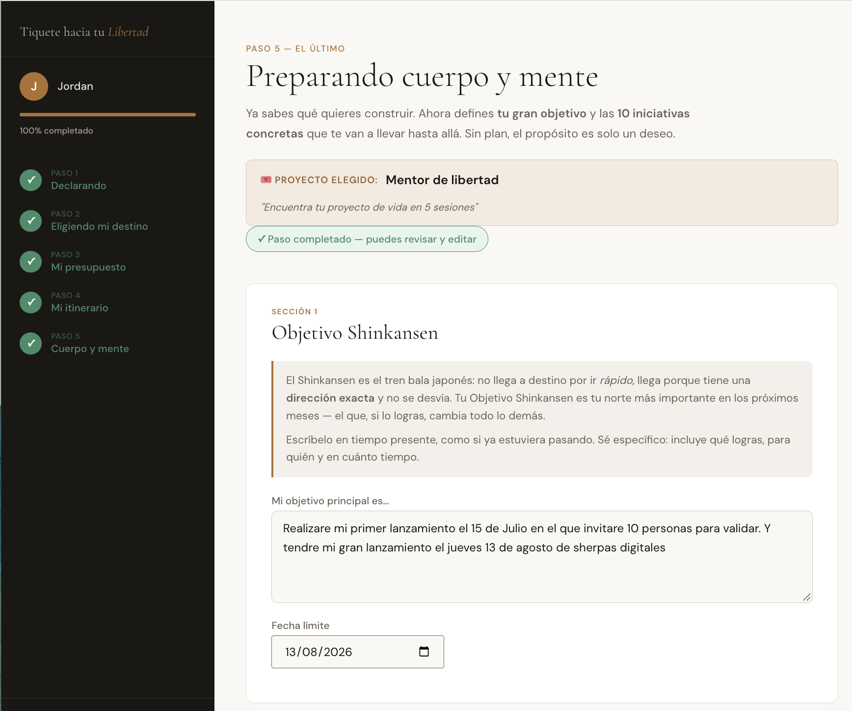Click the Preparando cuerpo y mente title
Image resolution: width=852 pixels, height=711 pixels.
[422, 77]
